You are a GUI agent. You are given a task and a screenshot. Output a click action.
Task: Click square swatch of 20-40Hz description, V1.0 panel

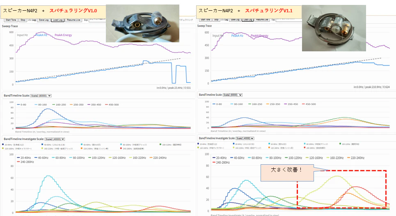point(3,145)
